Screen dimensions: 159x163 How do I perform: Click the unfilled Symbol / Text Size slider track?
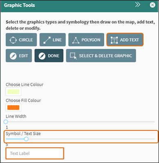click(92, 139)
